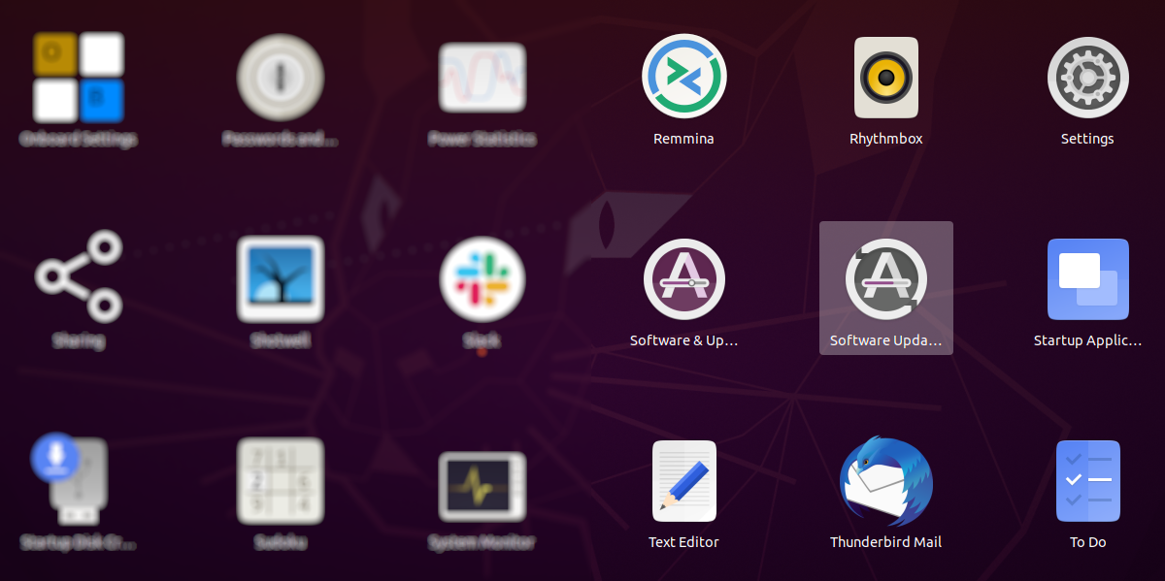Open the Settings application

pyautogui.click(x=1087, y=76)
